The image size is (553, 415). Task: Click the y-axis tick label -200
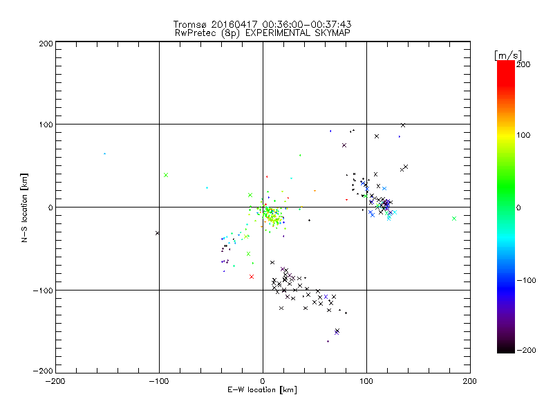coord(43,371)
